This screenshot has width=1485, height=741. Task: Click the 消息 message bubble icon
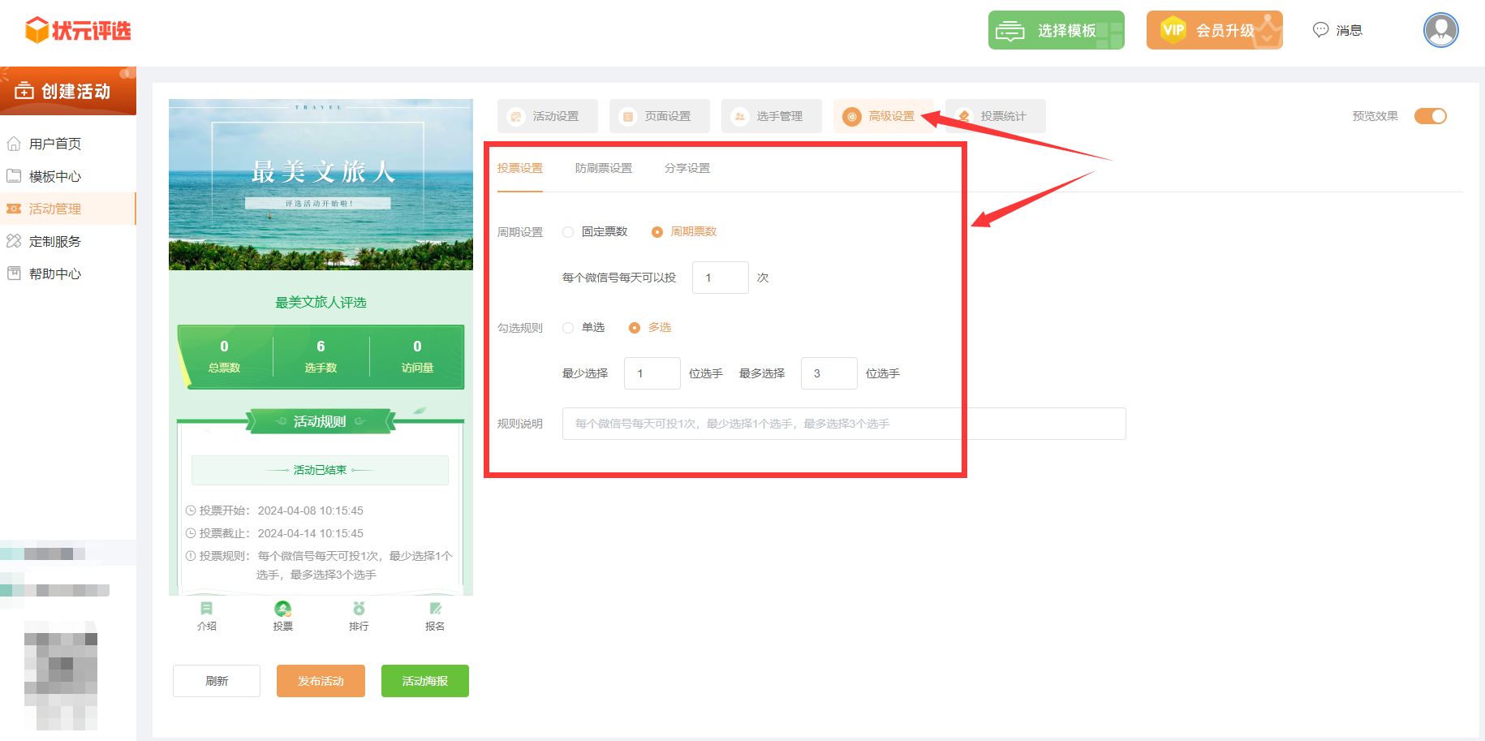coord(1321,30)
